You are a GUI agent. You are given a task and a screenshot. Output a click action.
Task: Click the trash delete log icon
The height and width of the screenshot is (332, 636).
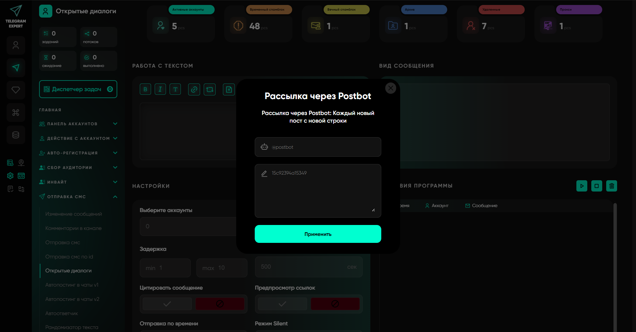coord(611,186)
